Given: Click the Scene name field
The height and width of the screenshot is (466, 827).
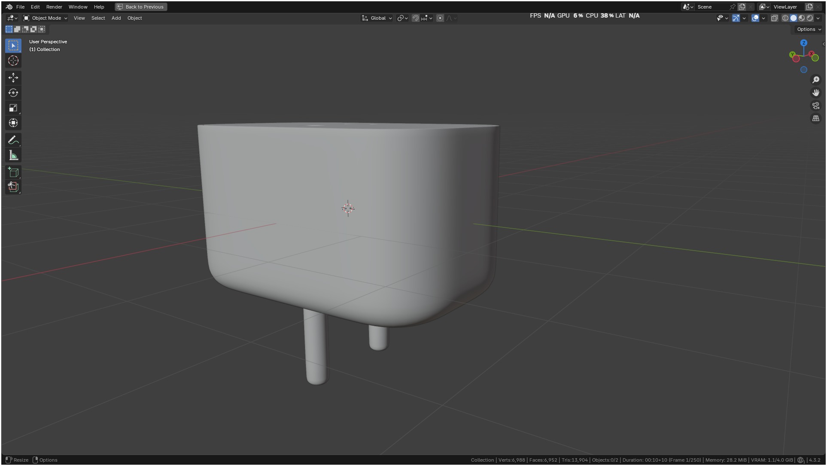Looking at the screenshot, I should click(711, 7).
